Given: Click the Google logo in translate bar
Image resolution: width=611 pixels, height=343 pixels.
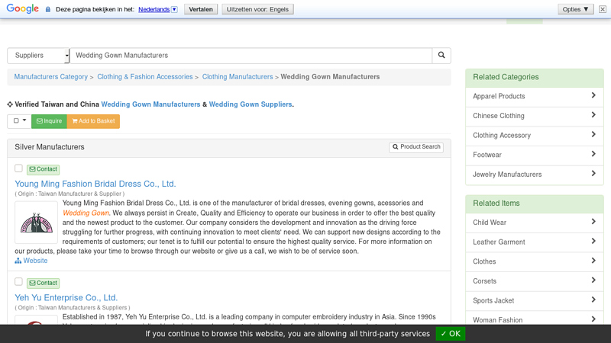Looking at the screenshot, I should [x=23, y=8].
